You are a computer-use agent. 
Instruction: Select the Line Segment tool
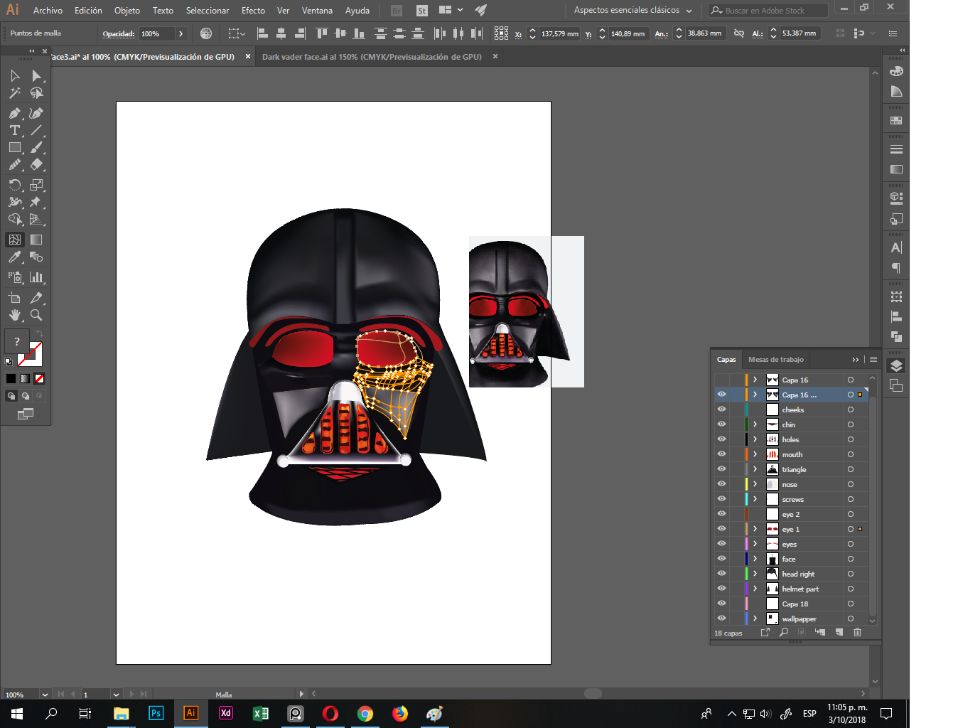click(x=36, y=130)
